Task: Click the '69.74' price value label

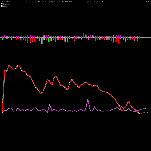Action: pyautogui.click(x=145, y=113)
